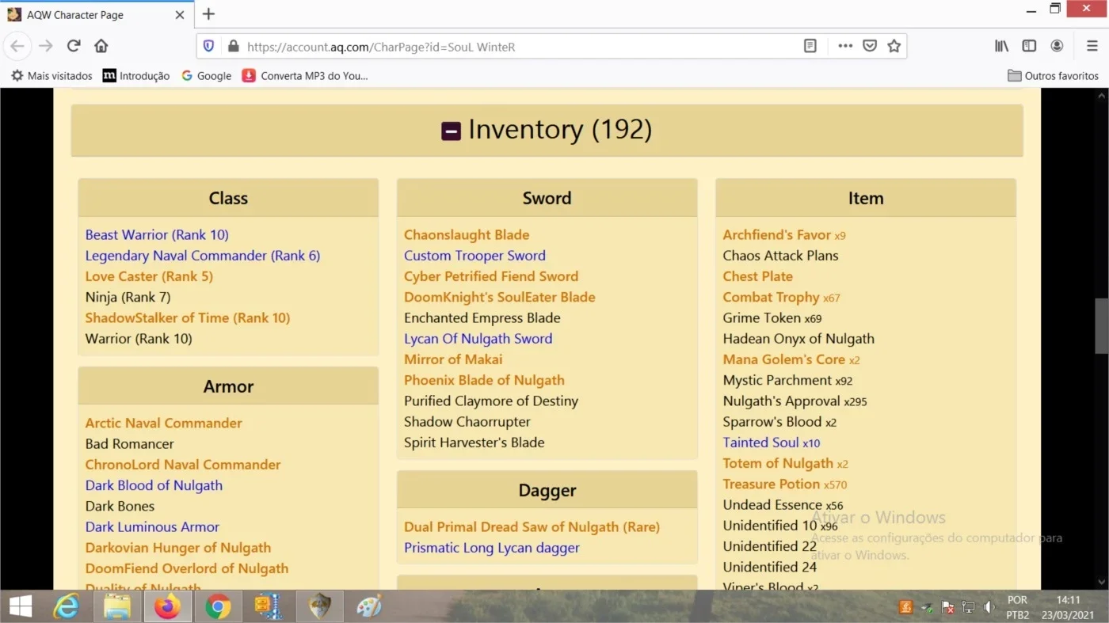Close the AQW Character Page tab

click(x=180, y=15)
